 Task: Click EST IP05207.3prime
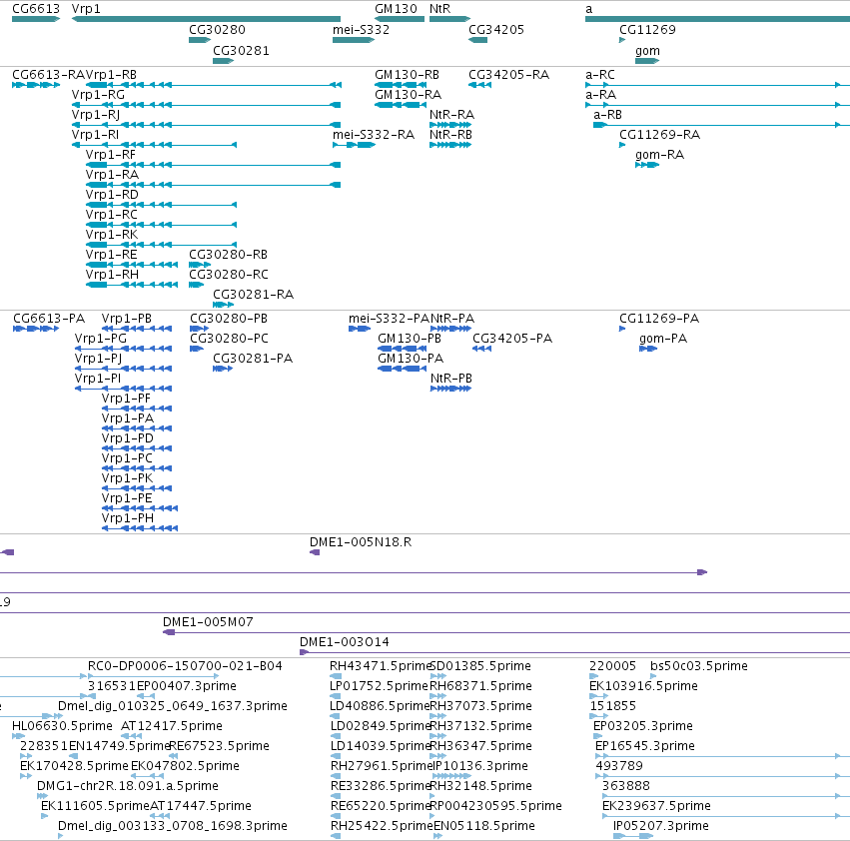pyautogui.click(x=633, y=836)
